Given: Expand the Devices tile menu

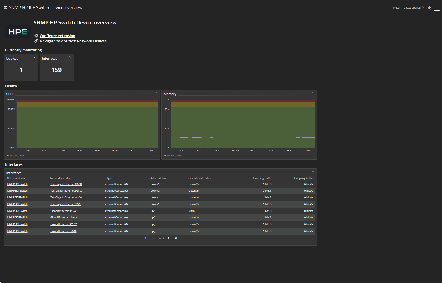Looking at the screenshot, I should coord(34,57).
